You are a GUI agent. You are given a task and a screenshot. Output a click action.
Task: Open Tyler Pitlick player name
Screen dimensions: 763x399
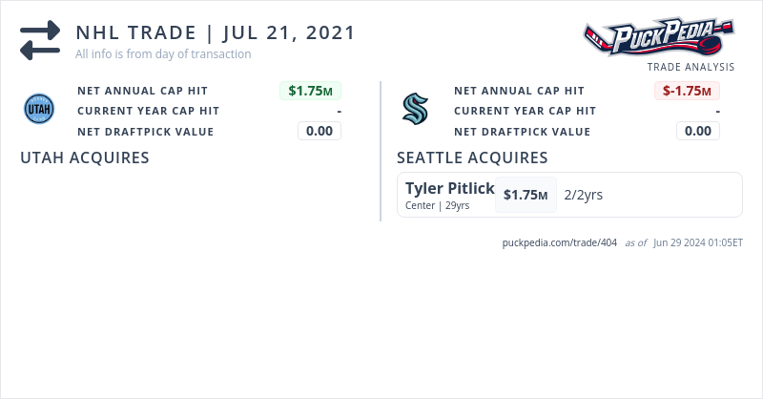tap(450, 188)
